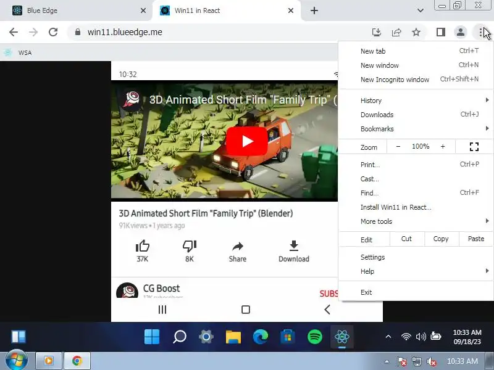
Task: Close the Blue Edge tab
Action: point(143,10)
